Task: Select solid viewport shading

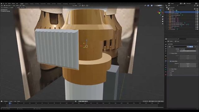Action: [159, 6]
